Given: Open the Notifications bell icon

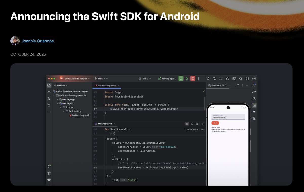Looking at the screenshot, I should [x=254, y=85].
